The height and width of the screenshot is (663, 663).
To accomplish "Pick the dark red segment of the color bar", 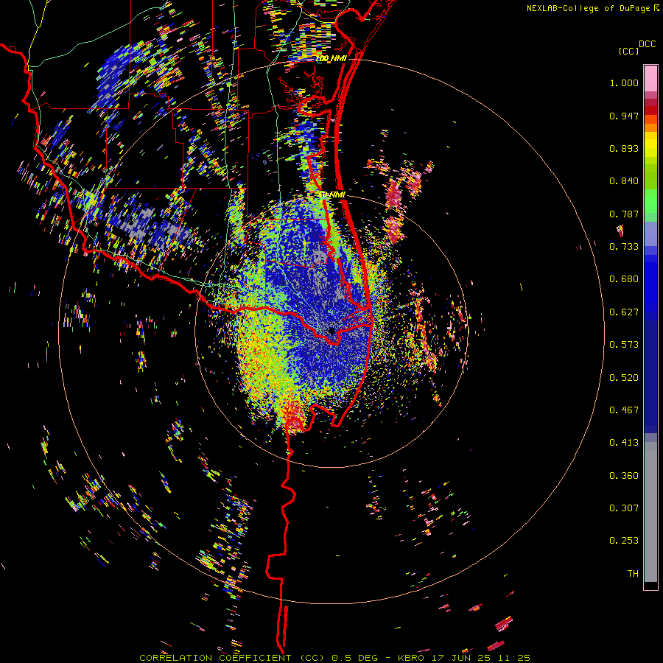I will [650, 110].
